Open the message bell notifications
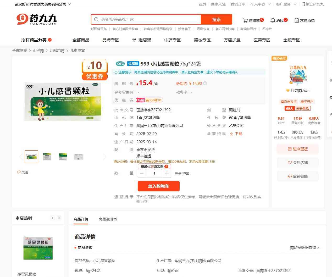 273,20
